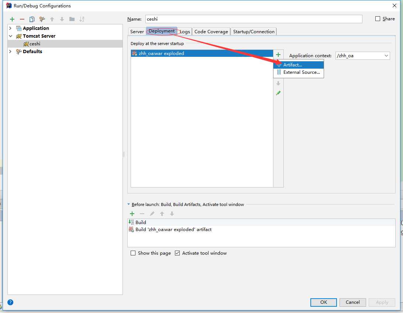Remove selected configuration with red minus
This screenshot has height=313, width=403.
coord(22,19)
